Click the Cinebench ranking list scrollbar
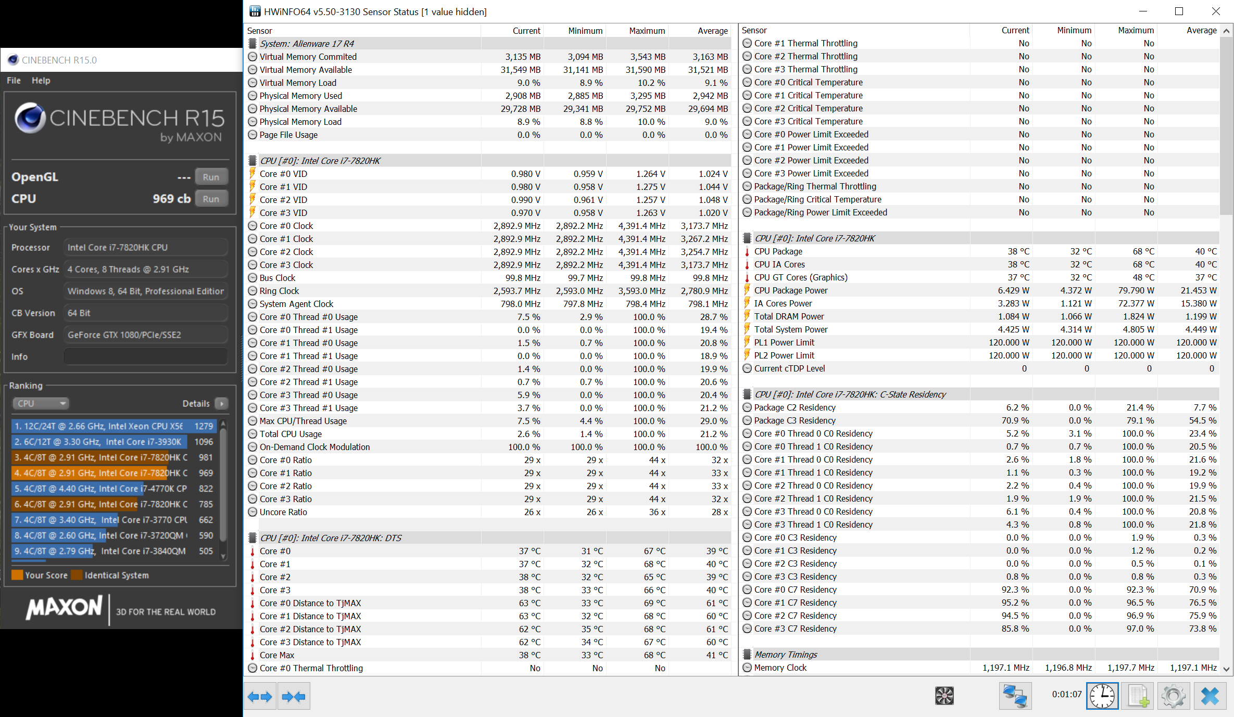1234x717 pixels. click(223, 489)
